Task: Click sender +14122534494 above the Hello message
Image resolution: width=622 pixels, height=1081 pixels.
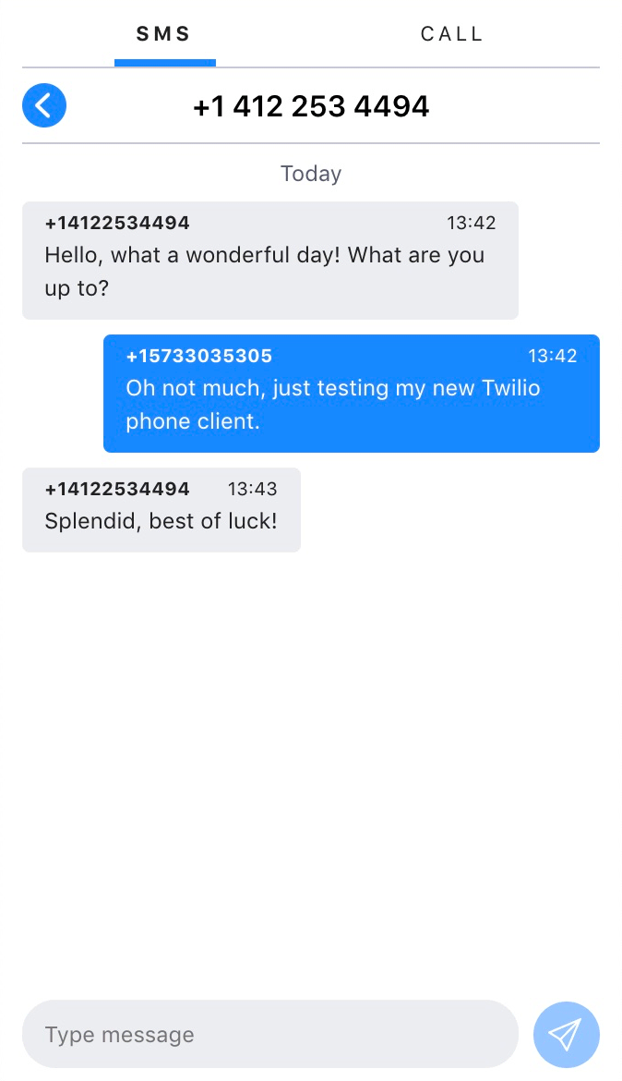Action: point(117,223)
